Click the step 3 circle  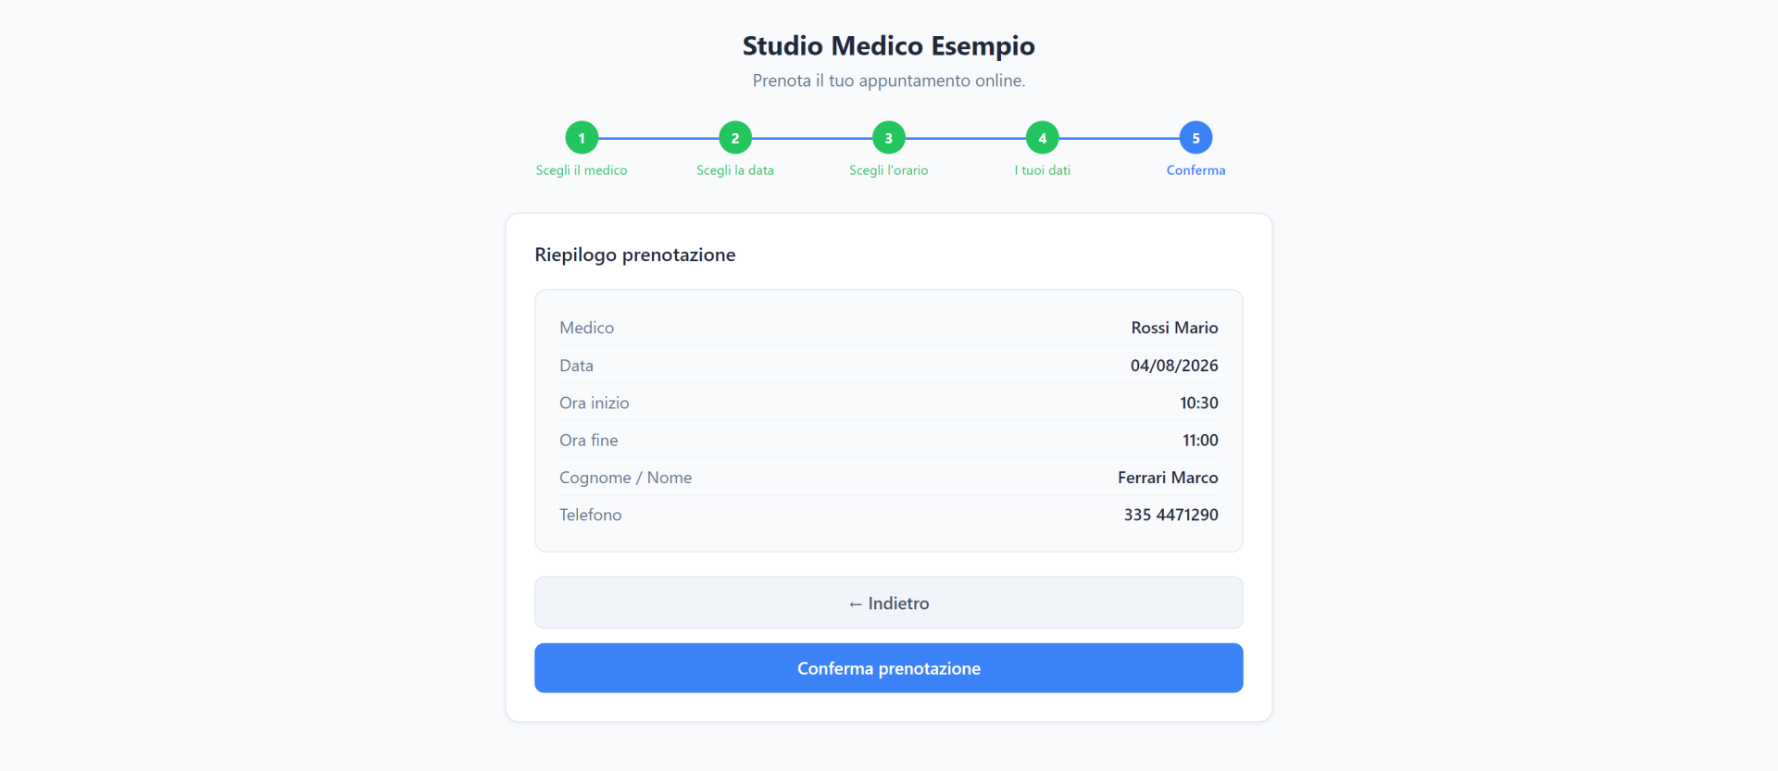889,138
